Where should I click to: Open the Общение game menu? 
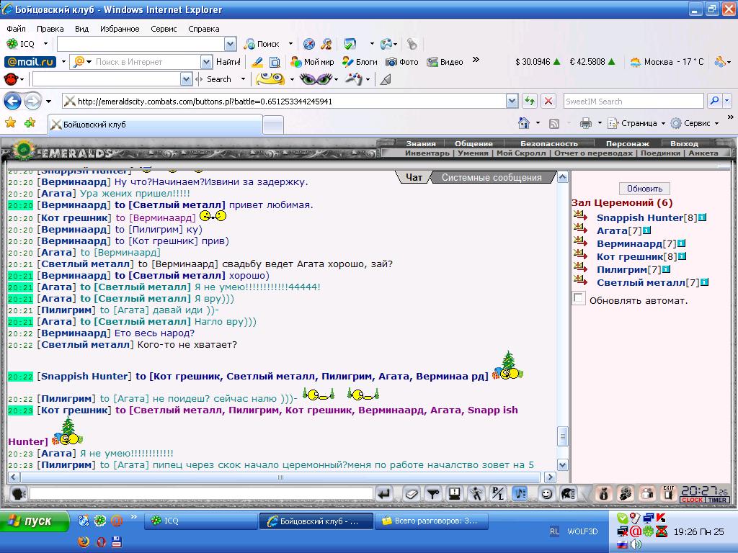point(474,143)
